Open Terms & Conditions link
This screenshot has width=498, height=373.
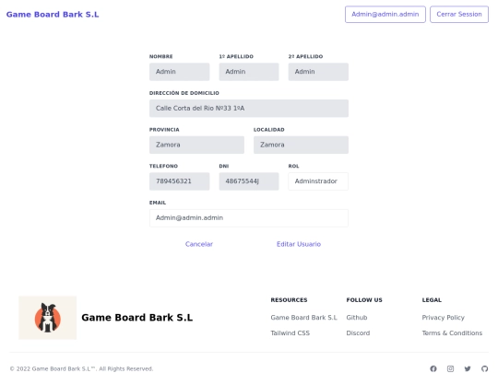pyautogui.click(x=452, y=333)
